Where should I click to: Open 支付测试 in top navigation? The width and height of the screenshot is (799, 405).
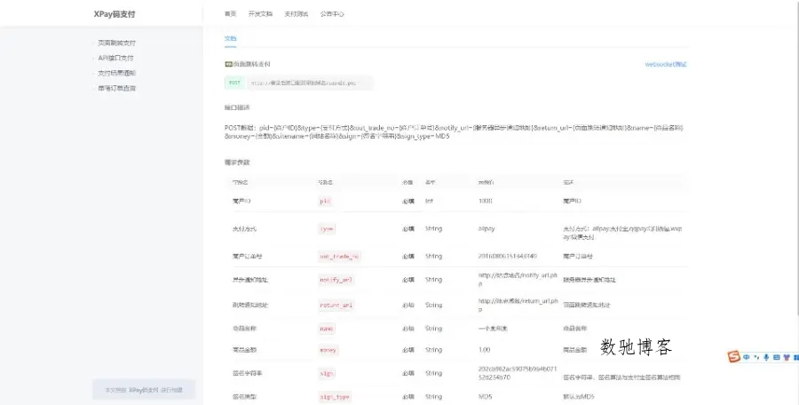pyautogui.click(x=296, y=14)
